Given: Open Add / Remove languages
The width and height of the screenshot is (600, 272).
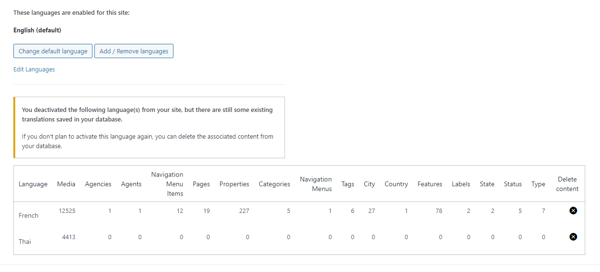Looking at the screenshot, I should click(x=134, y=51).
